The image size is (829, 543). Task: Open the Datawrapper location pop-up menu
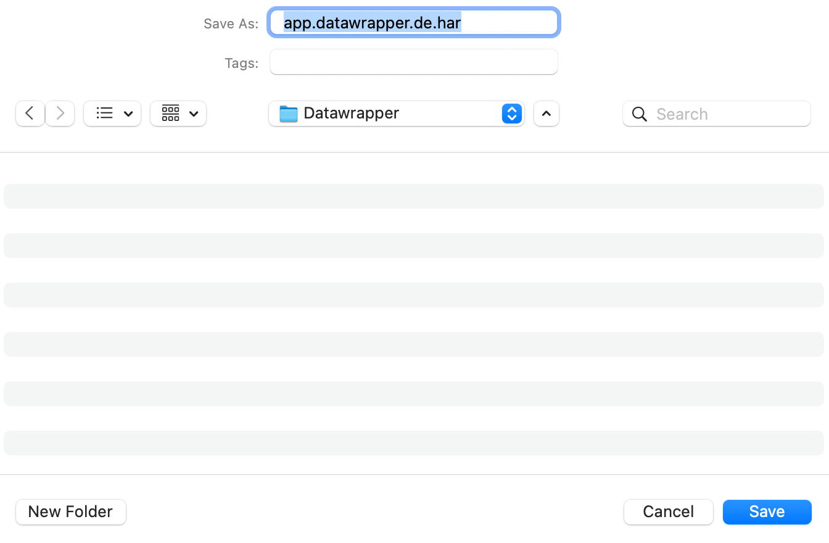[395, 114]
